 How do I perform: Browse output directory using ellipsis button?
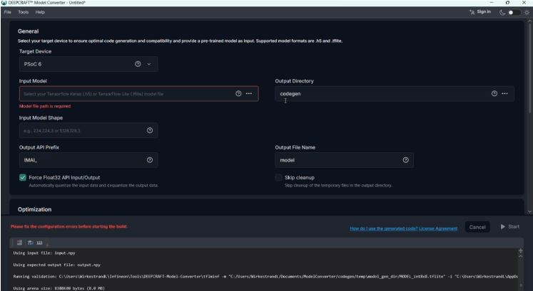coord(504,93)
